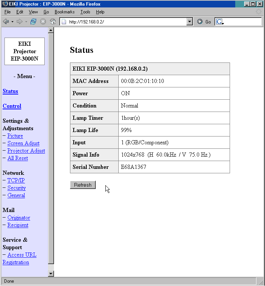Click the Stop loading icon
The image size is (265, 286).
point(43,22)
